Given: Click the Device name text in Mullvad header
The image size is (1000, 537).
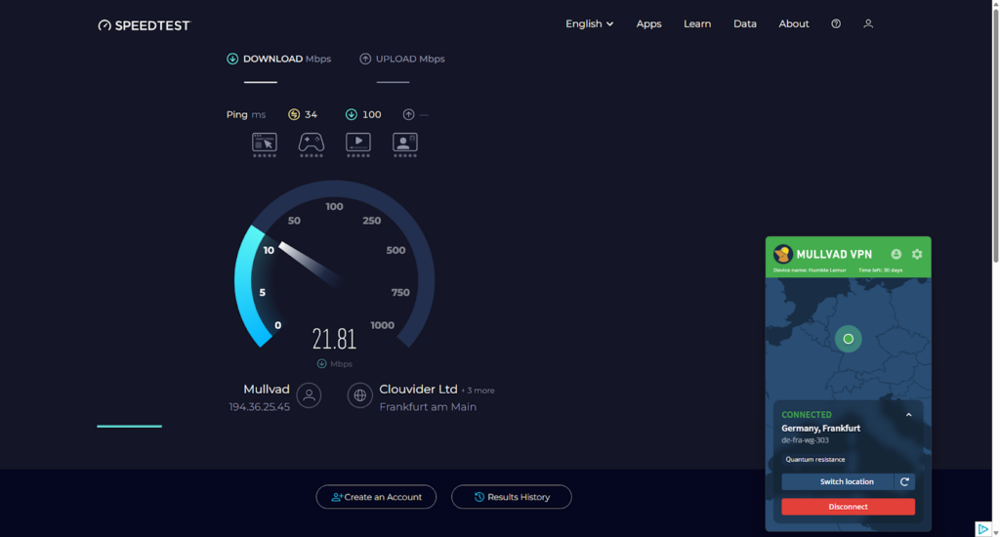Looking at the screenshot, I should click(x=810, y=270).
